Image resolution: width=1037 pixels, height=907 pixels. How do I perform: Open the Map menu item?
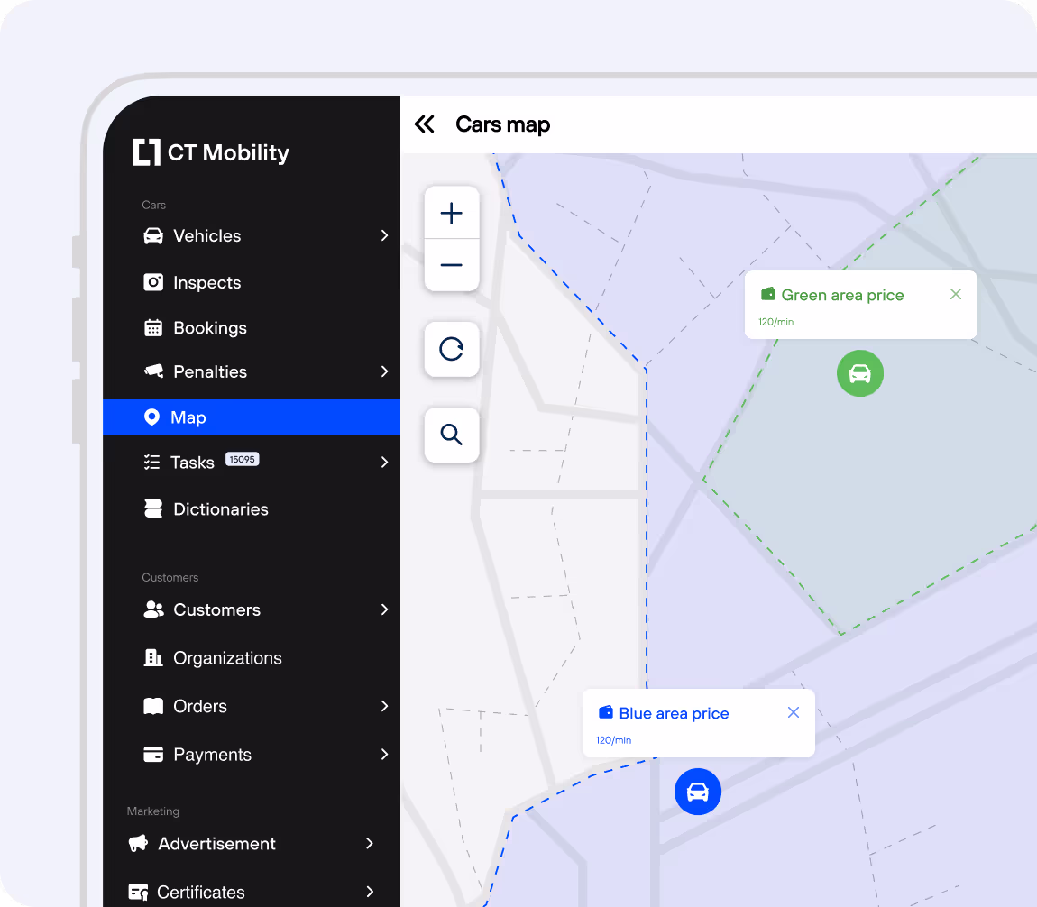click(252, 417)
